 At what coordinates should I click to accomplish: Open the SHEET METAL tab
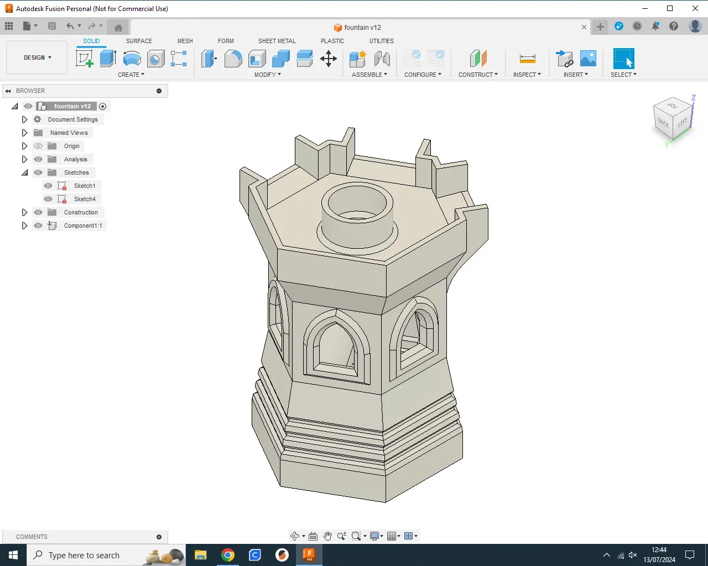click(x=277, y=41)
